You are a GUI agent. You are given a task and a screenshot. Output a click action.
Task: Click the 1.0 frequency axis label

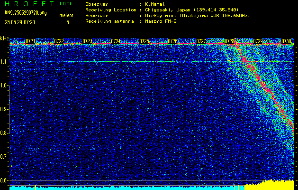pyautogui.click(x=4, y=86)
